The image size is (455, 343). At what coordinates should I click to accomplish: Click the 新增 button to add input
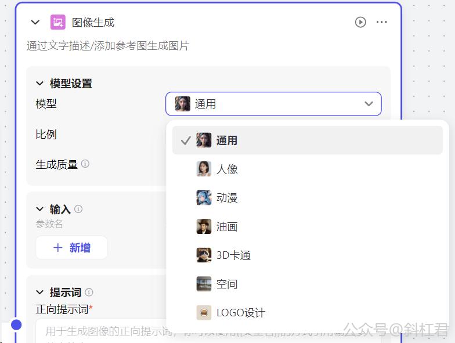[x=71, y=247]
